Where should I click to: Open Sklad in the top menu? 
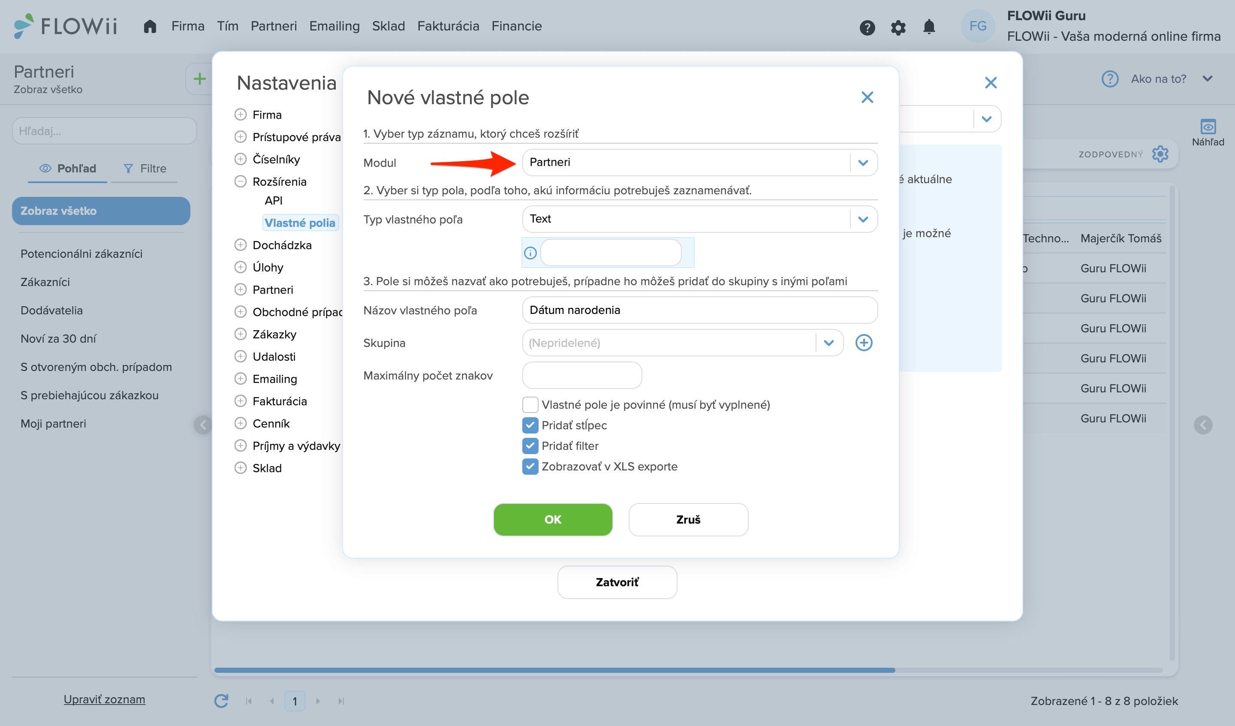pos(388,26)
